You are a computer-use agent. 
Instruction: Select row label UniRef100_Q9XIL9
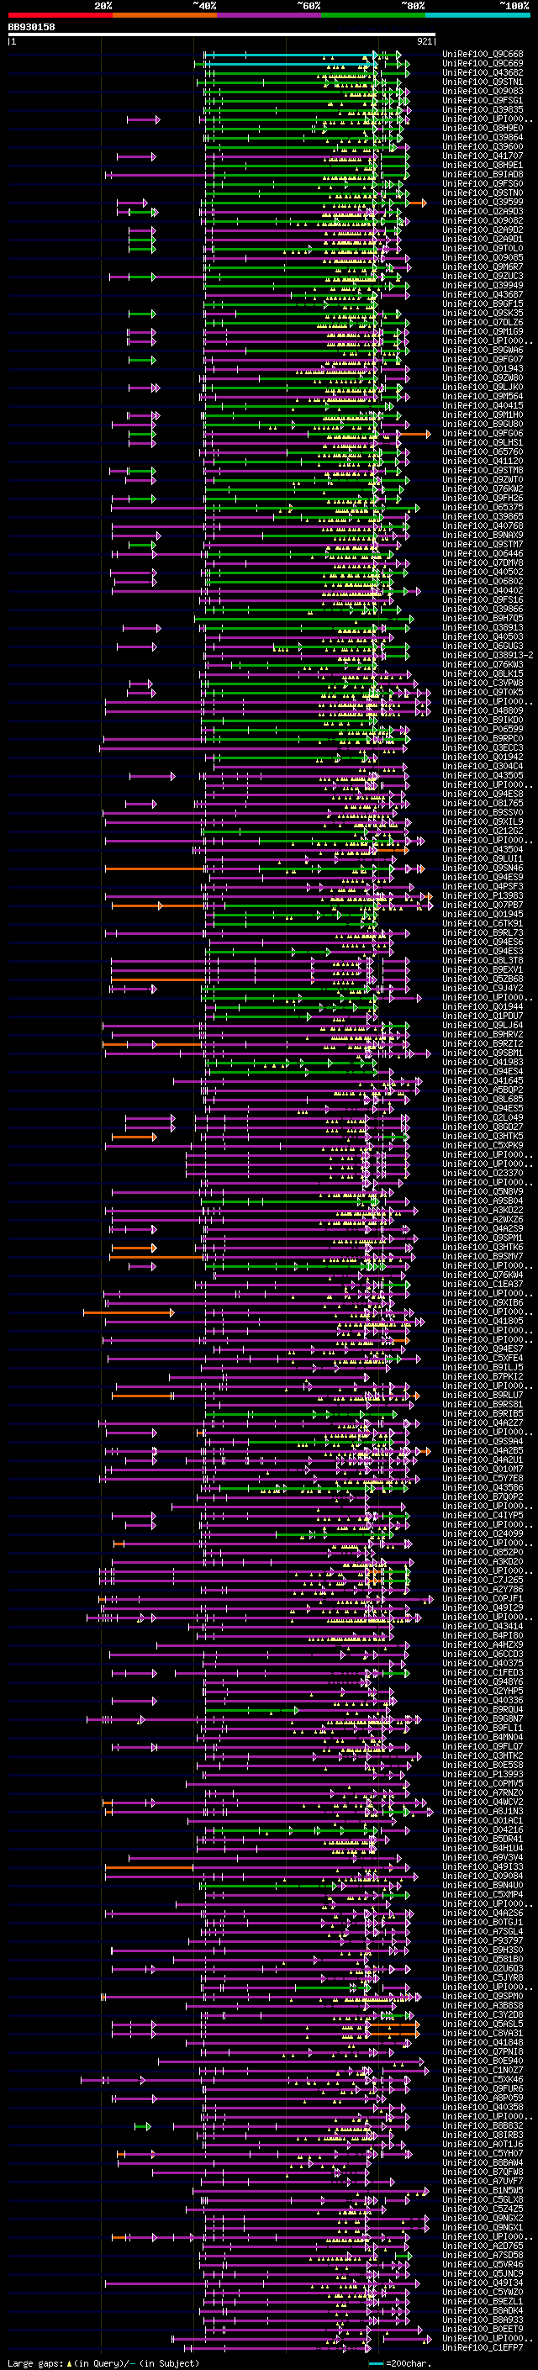coord(483,821)
